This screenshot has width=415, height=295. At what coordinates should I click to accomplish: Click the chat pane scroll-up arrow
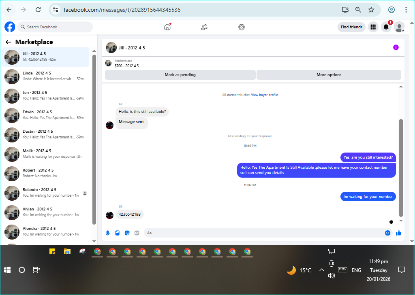pos(401,87)
